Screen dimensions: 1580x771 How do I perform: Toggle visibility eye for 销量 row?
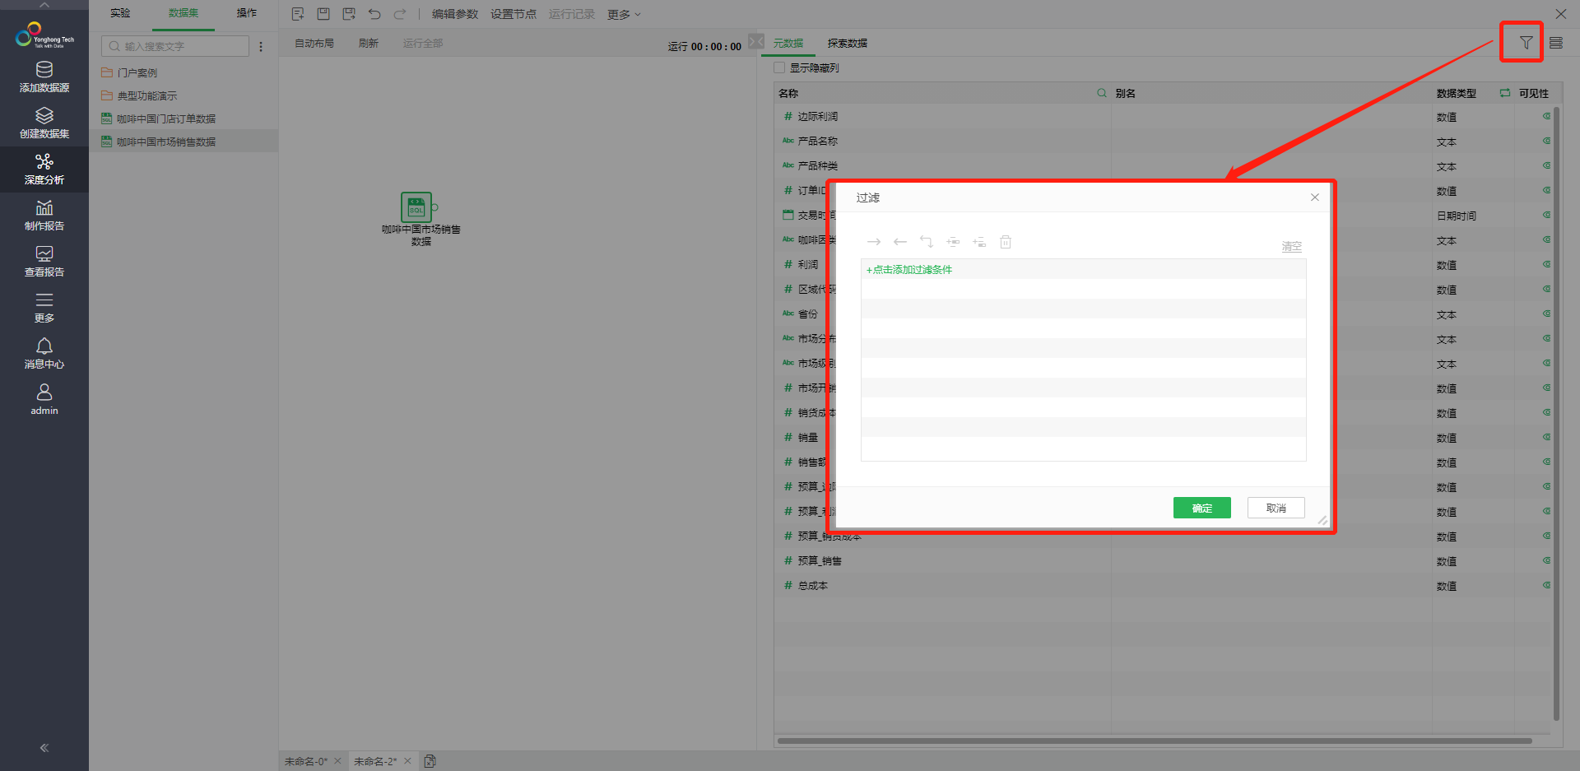coord(1546,437)
